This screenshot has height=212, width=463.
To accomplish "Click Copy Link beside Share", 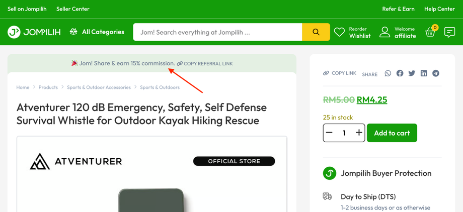I will [x=340, y=73].
